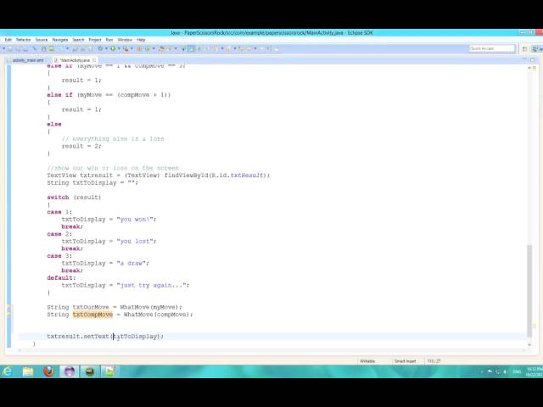This screenshot has height=407, width=543.
Task: Open the Project menu
Action: click(95, 40)
